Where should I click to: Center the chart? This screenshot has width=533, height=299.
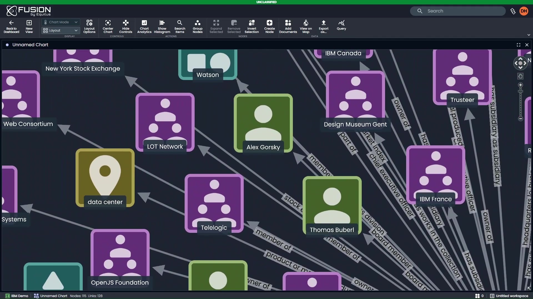click(108, 27)
